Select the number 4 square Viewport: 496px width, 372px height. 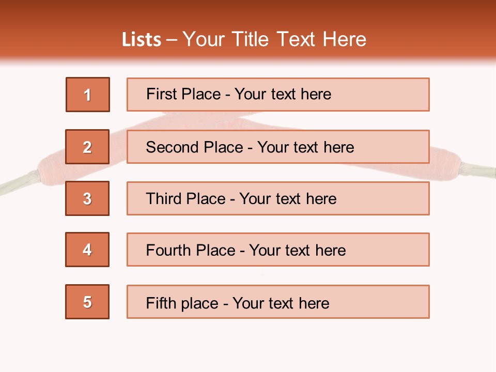tap(87, 250)
